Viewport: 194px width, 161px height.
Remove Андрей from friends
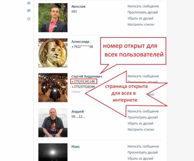coord(140,123)
